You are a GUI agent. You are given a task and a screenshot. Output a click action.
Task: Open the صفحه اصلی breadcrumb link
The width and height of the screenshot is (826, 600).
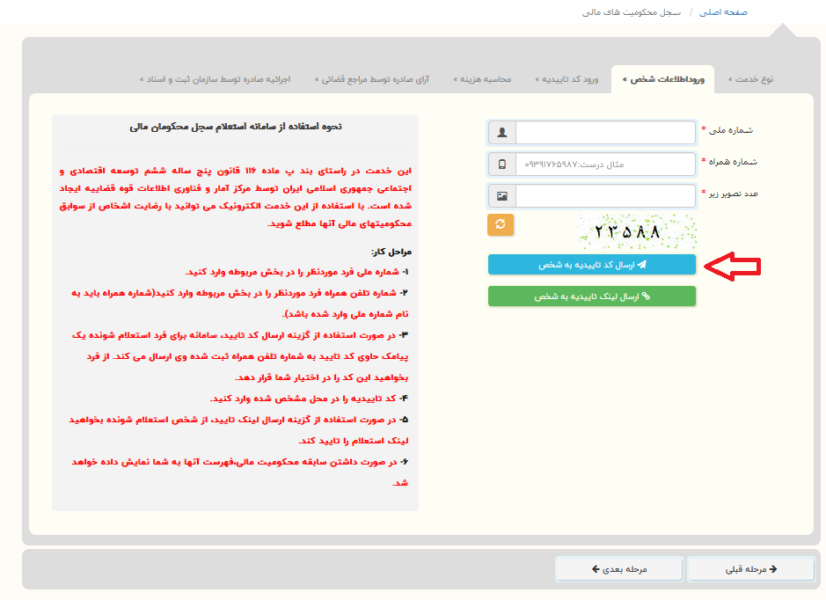coord(723,12)
